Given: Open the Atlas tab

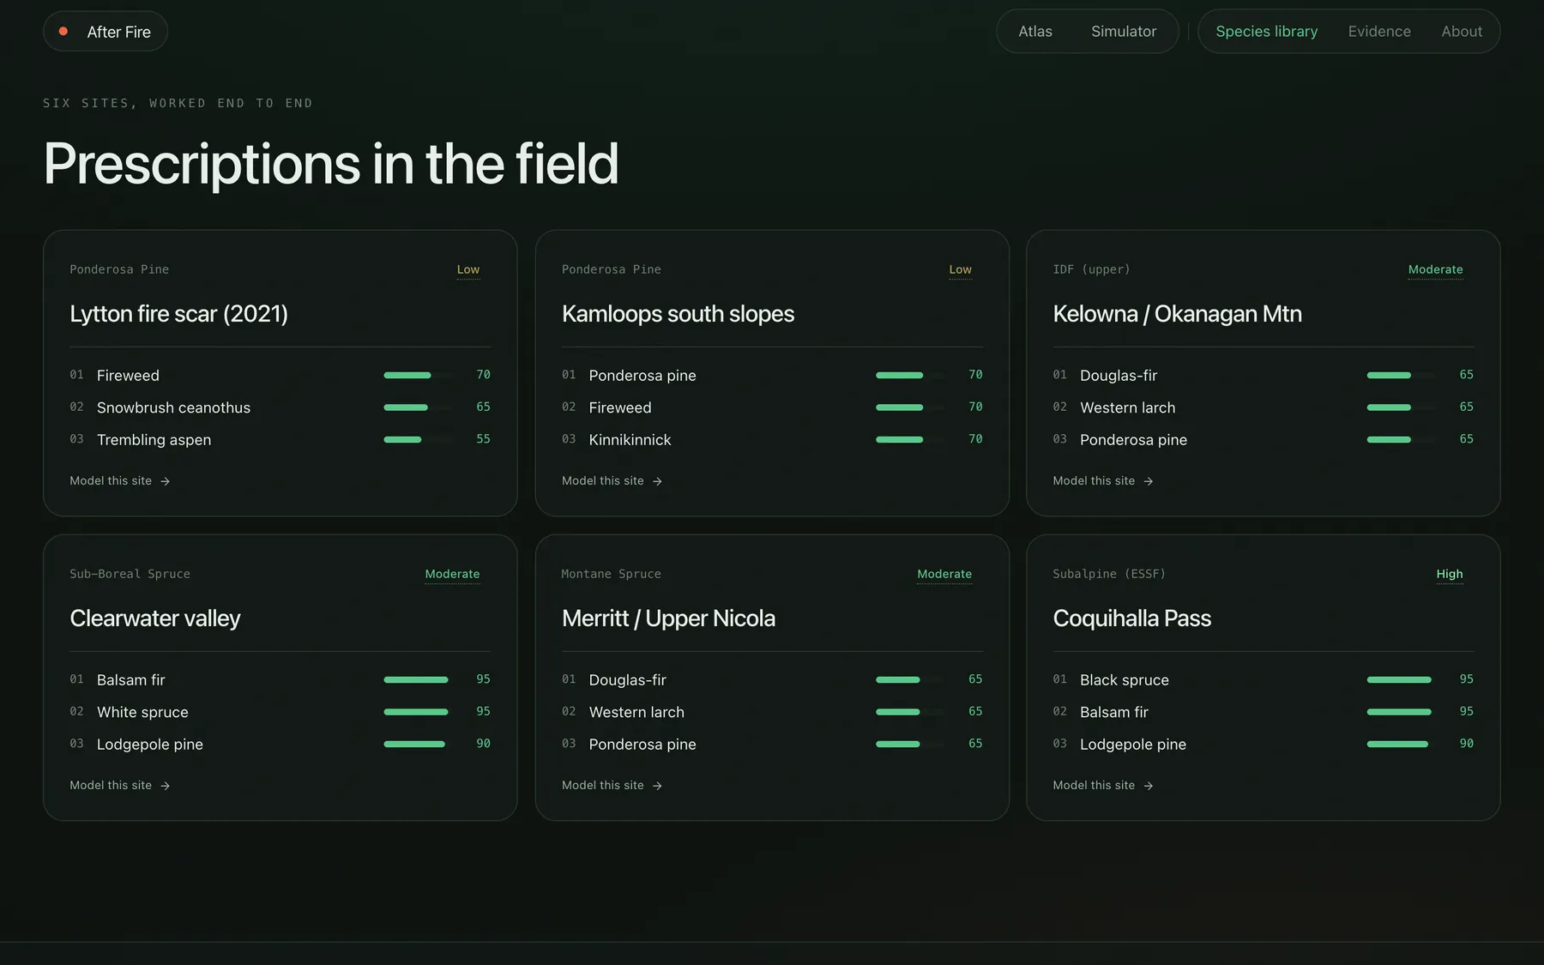Looking at the screenshot, I should tap(1035, 32).
